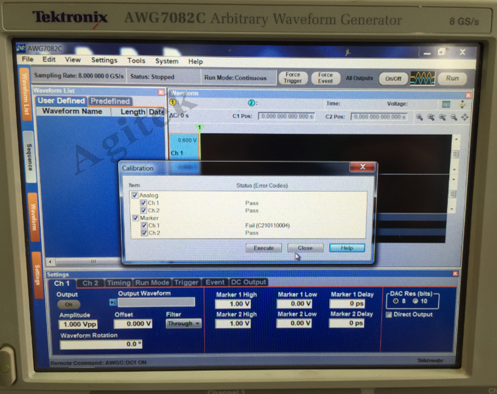The image size is (497, 394).
Task: Click the Output Waveform browse icon
Action: coord(113,302)
